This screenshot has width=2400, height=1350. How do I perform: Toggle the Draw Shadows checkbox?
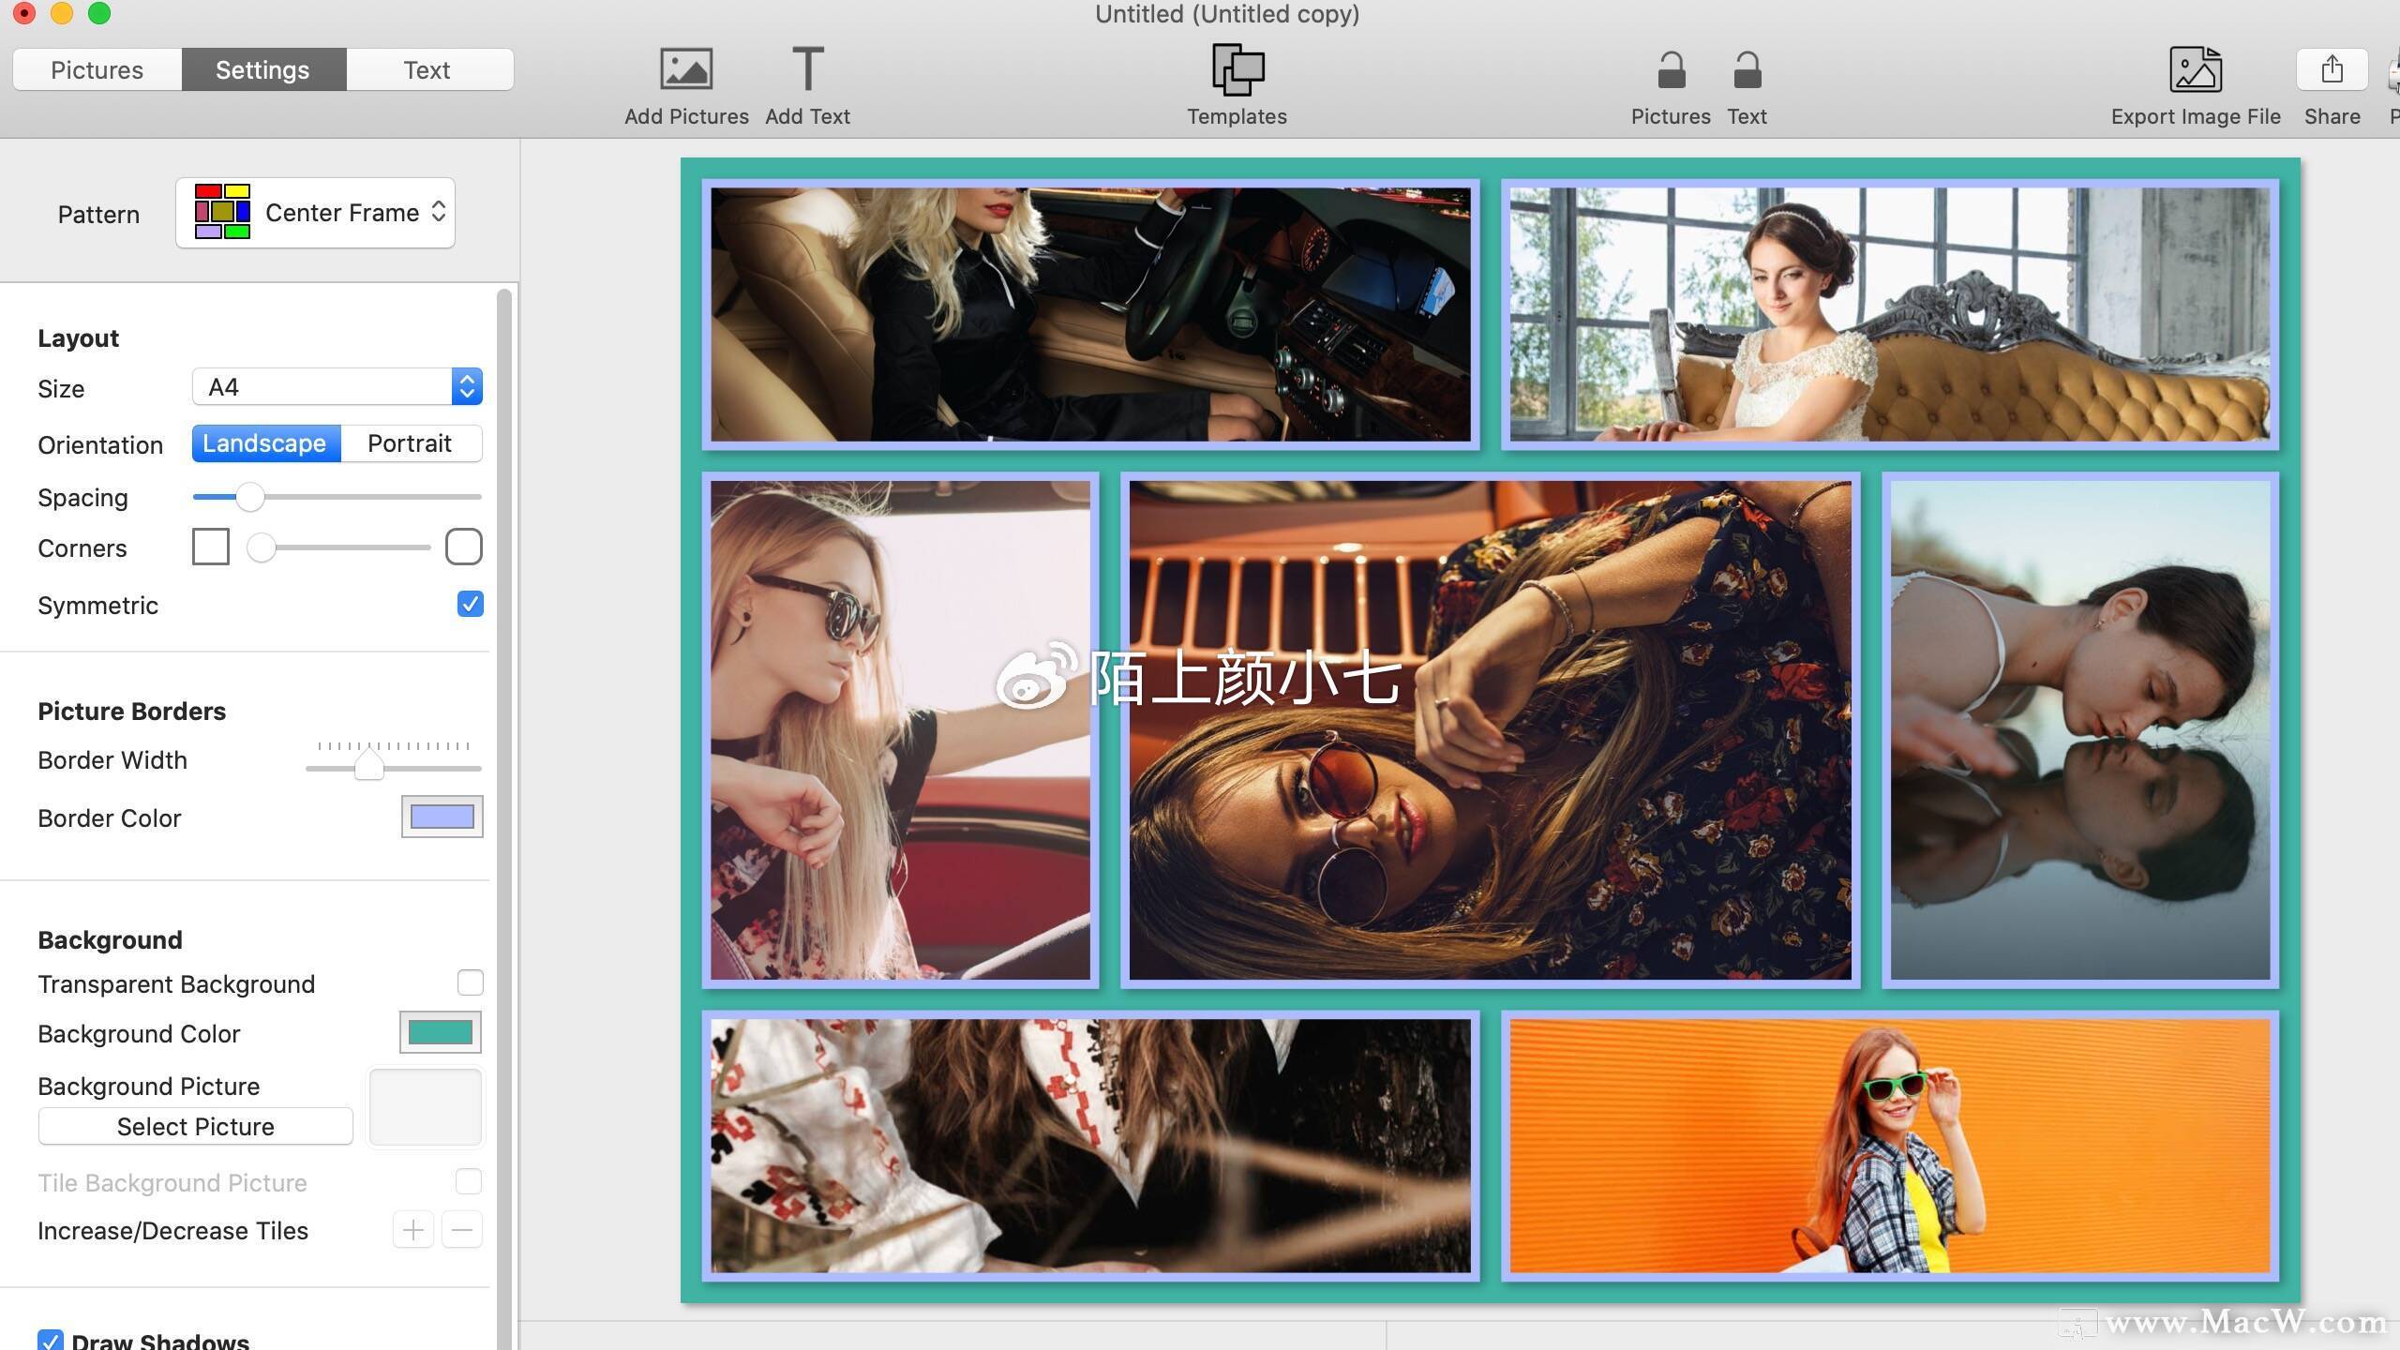[x=51, y=1341]
